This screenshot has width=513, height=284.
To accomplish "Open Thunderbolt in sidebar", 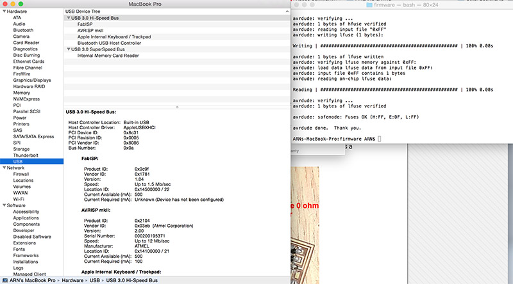I will point(26,155).
